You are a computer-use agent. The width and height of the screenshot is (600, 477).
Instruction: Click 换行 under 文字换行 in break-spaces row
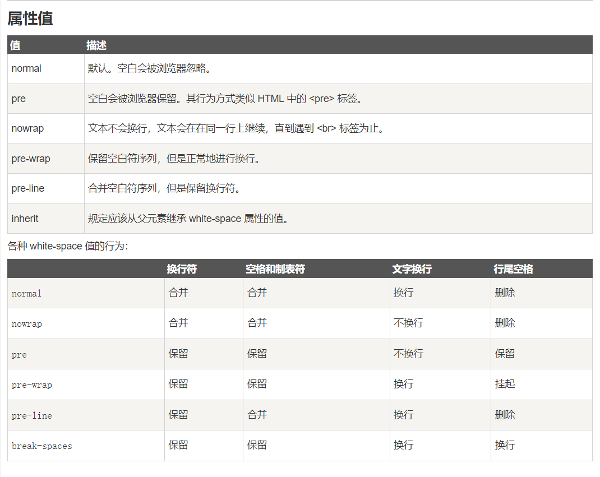tap(404, 445)
